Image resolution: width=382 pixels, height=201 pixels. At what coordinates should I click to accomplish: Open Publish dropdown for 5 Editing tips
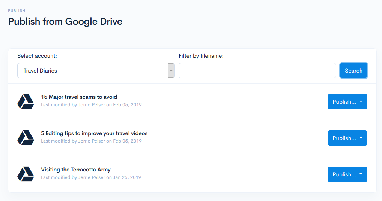point(347,138)
